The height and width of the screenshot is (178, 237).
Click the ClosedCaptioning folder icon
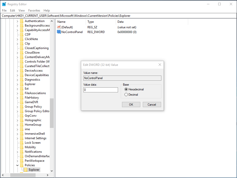click(22, 48)
